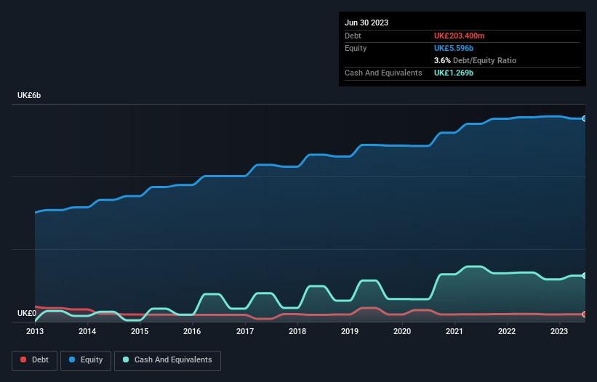Toggle the Debt legend button
Image resolution: width=597 pixels, height=382 pixels.
pos(35,360)
